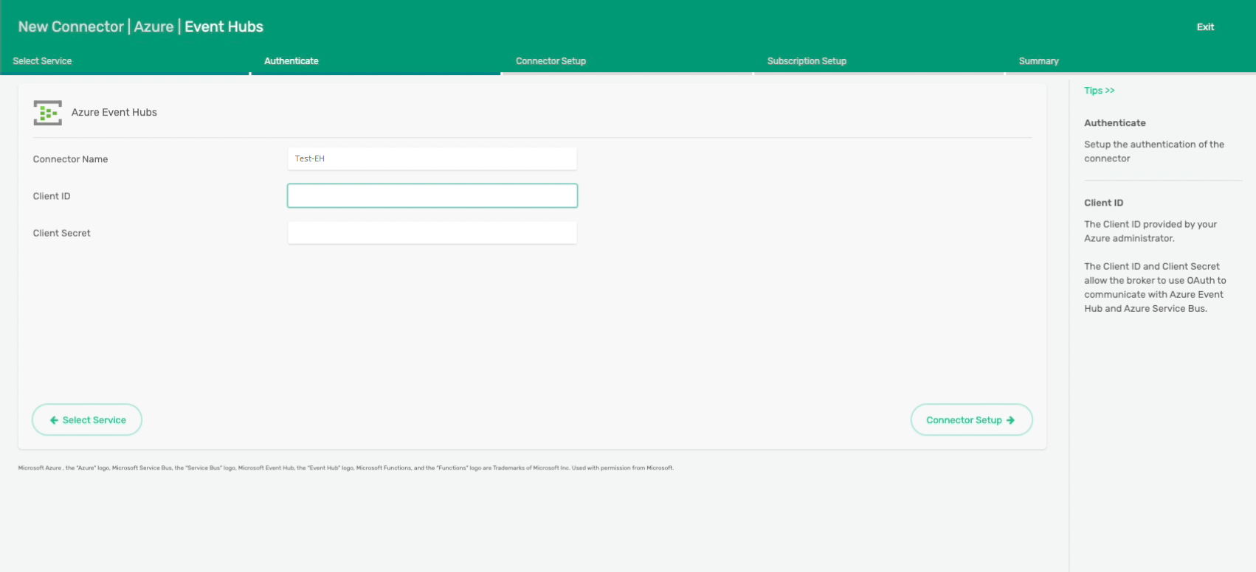The width and height of the screenshot is (1256, 572).
Task: Click "Event Hubs" in the header title
Action: [224, 27]
